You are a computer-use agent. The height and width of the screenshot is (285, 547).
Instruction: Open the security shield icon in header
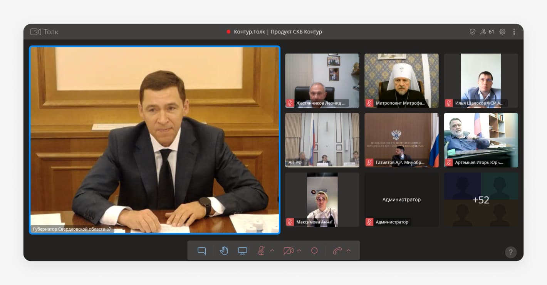(x=472, y=32)
